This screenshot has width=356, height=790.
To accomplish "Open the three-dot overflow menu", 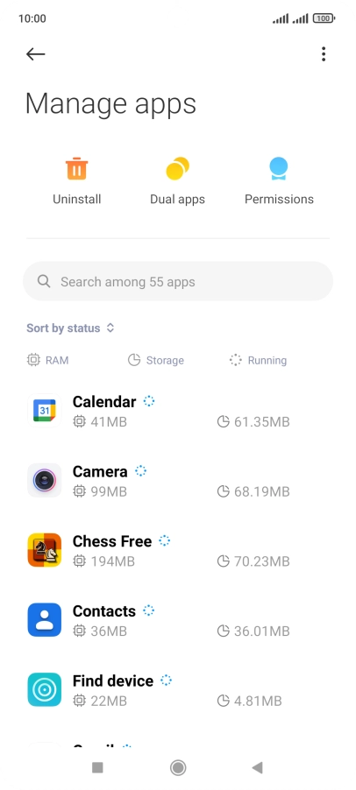I will pyautogui.click(x=324, y=54).
